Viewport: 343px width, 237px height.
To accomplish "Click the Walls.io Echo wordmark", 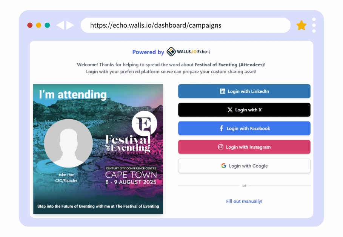I will 194,52.
